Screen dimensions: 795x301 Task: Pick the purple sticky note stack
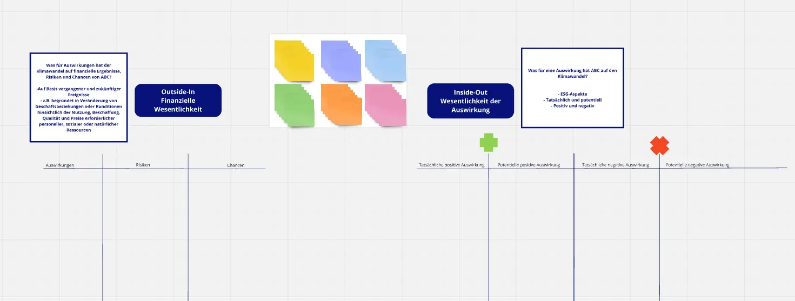339,59
